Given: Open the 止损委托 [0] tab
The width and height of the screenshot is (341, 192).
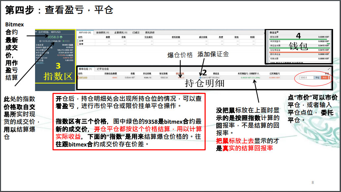Looking at the screenshot, I should pyautogui.click(x=121, y=33).
